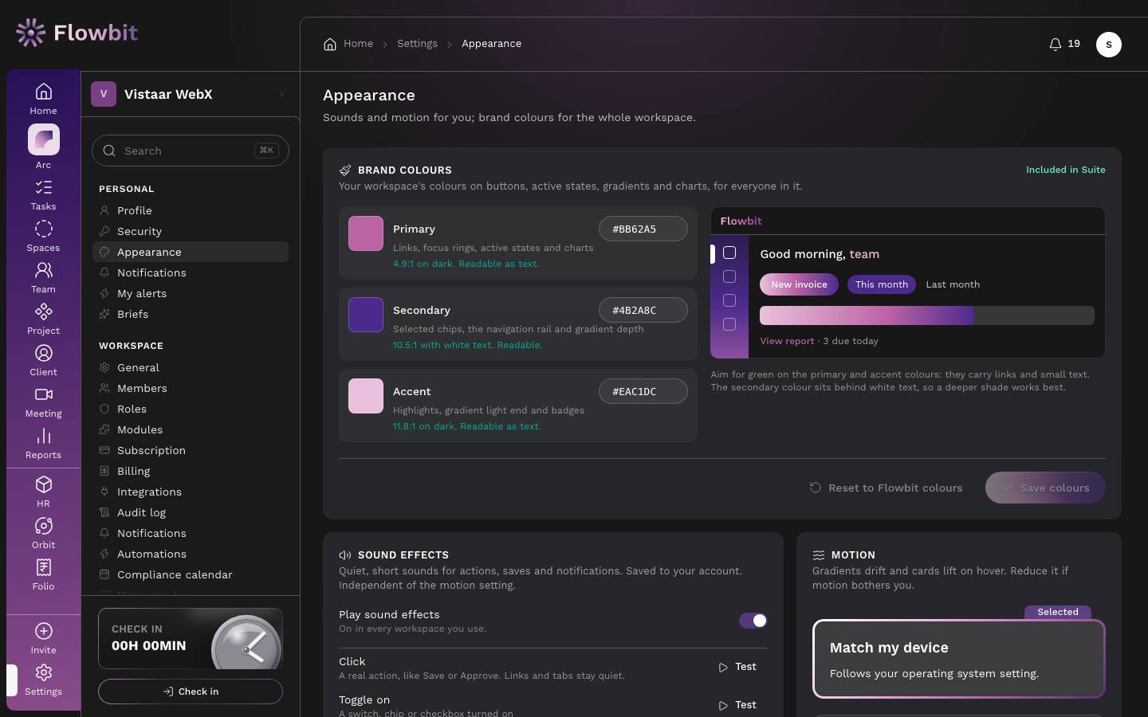Open the HR cube icon

pyautogui.click(x=44, y=485)
